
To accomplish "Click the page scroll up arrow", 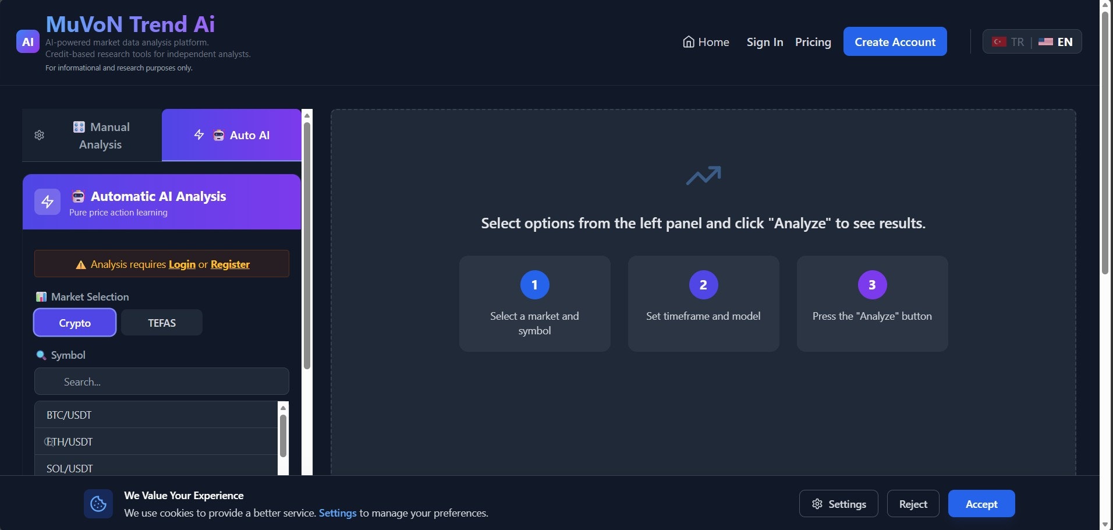I will point(1105,5).
